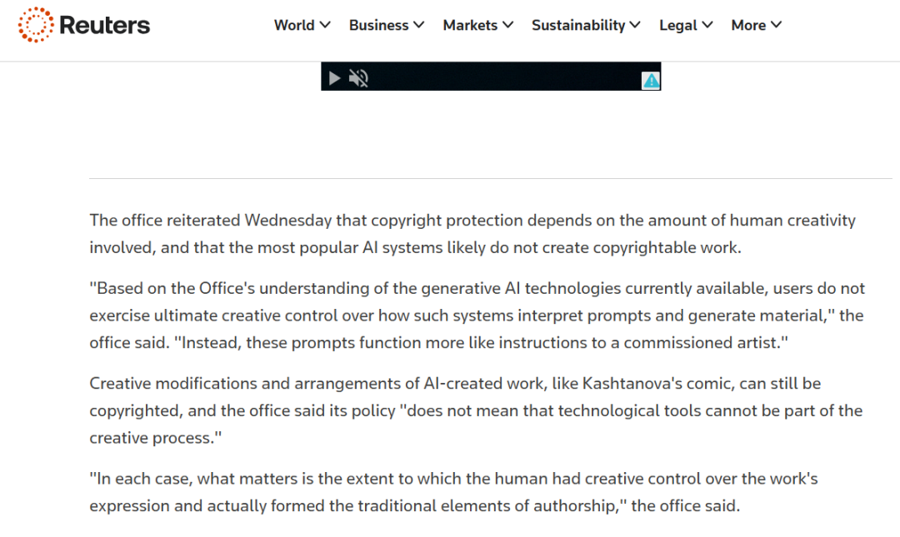Show the More navigation label
The width and height of the screenshot is (900, 537).
click(x=747, y=25)
